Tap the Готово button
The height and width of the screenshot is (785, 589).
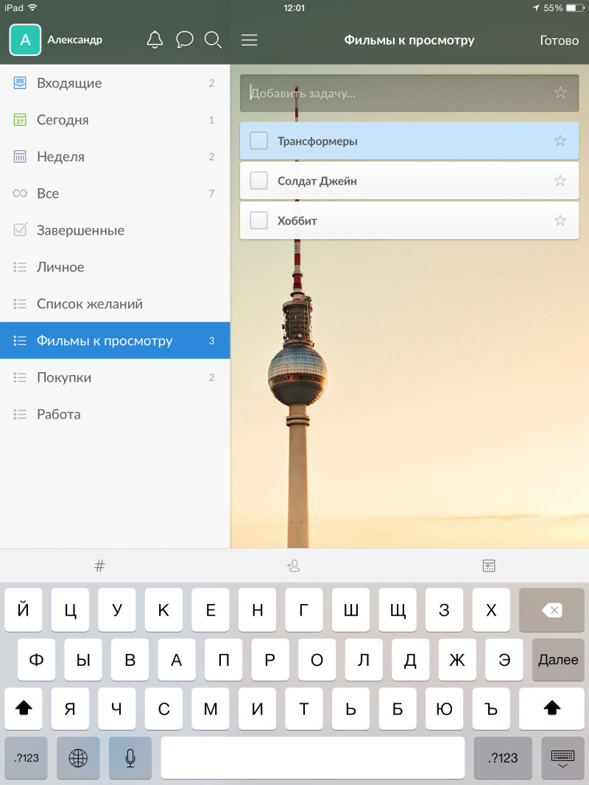(560, 40)
